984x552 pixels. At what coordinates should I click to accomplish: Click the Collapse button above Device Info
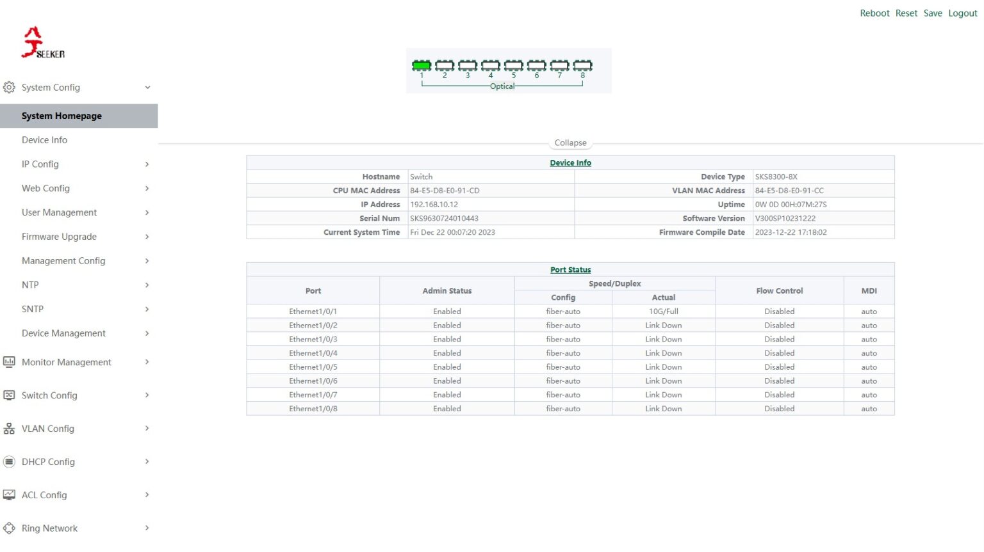[570, 142]
